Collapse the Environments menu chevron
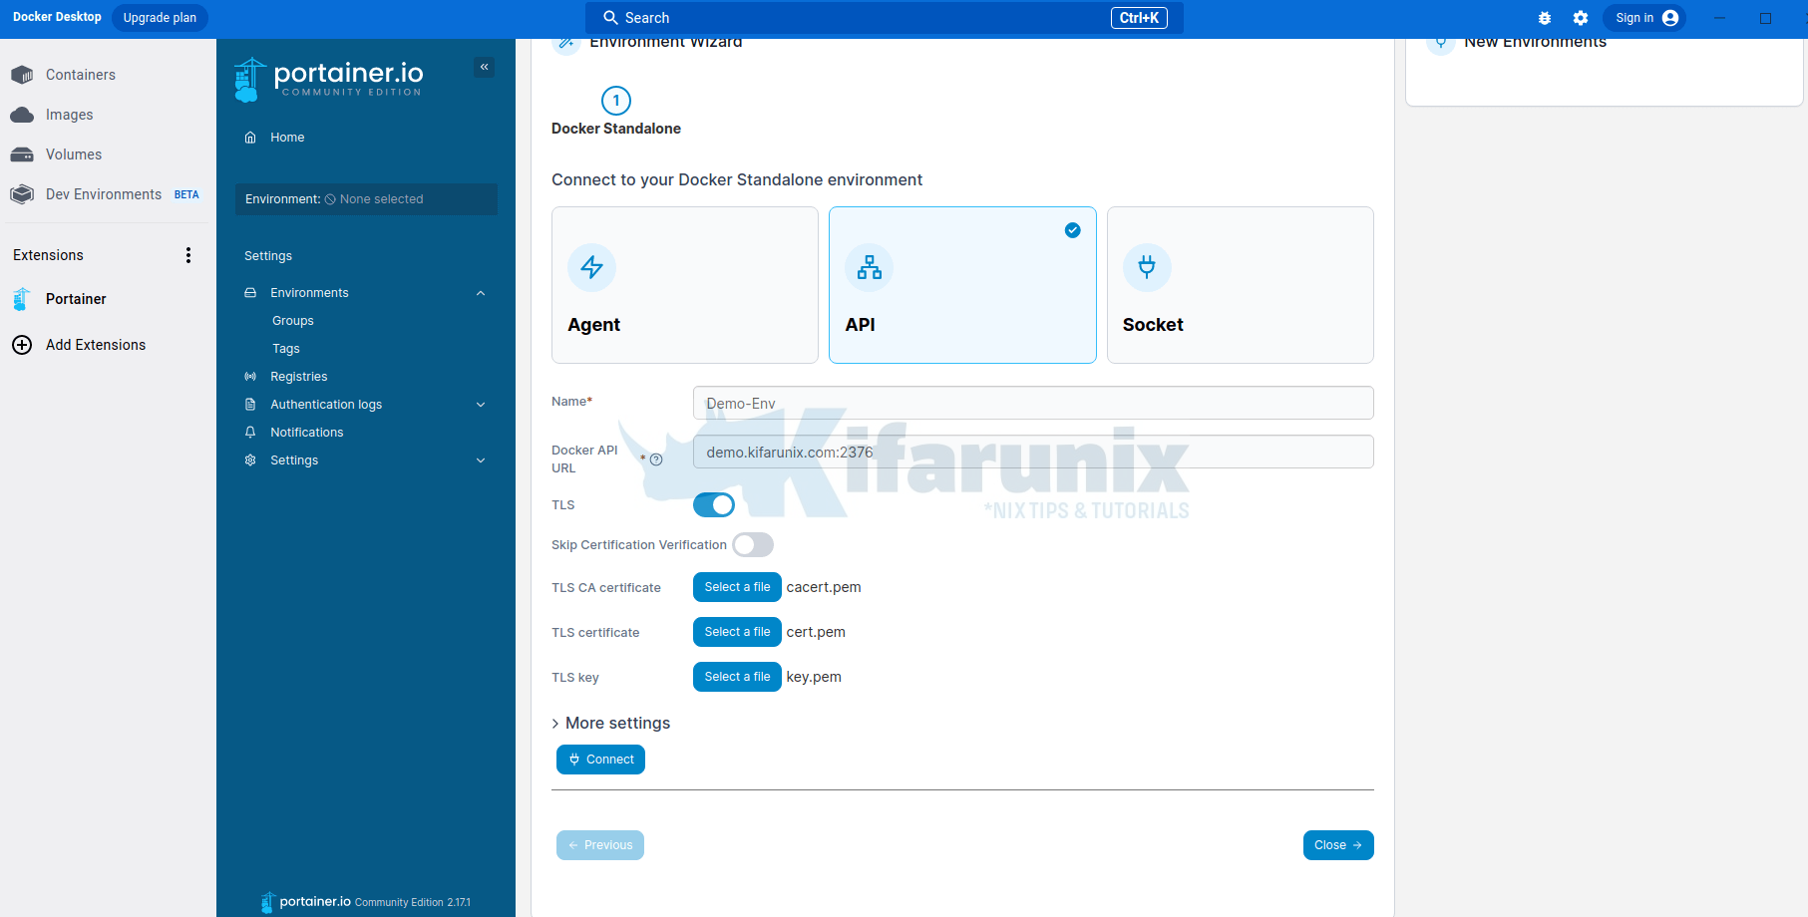Viewport: 1808px width, 917px height. tap(481, 293)
